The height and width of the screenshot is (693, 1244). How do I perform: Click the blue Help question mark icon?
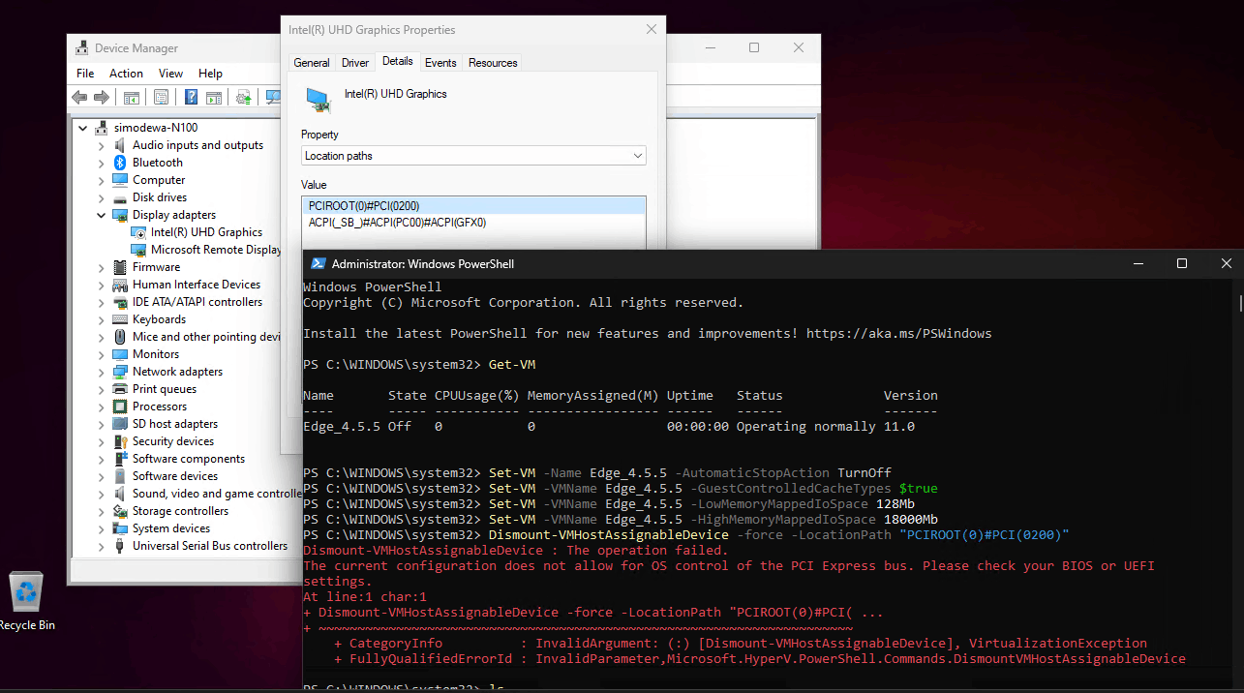click(192, 98)
